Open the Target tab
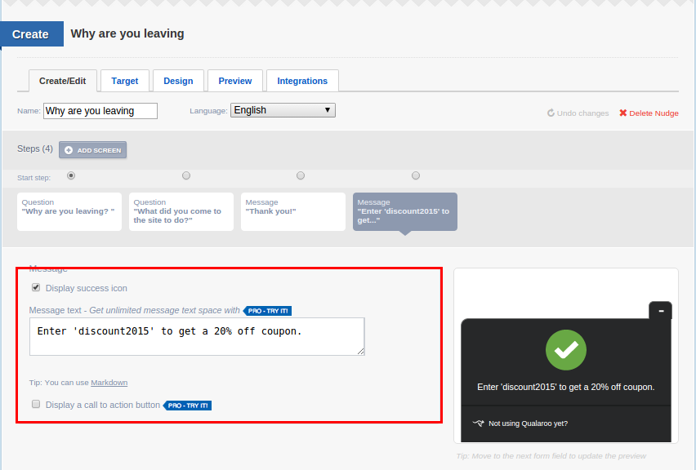 (125, 81)
